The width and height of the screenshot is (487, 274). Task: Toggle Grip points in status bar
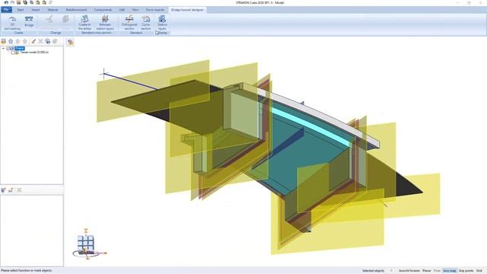coord(466,271)
